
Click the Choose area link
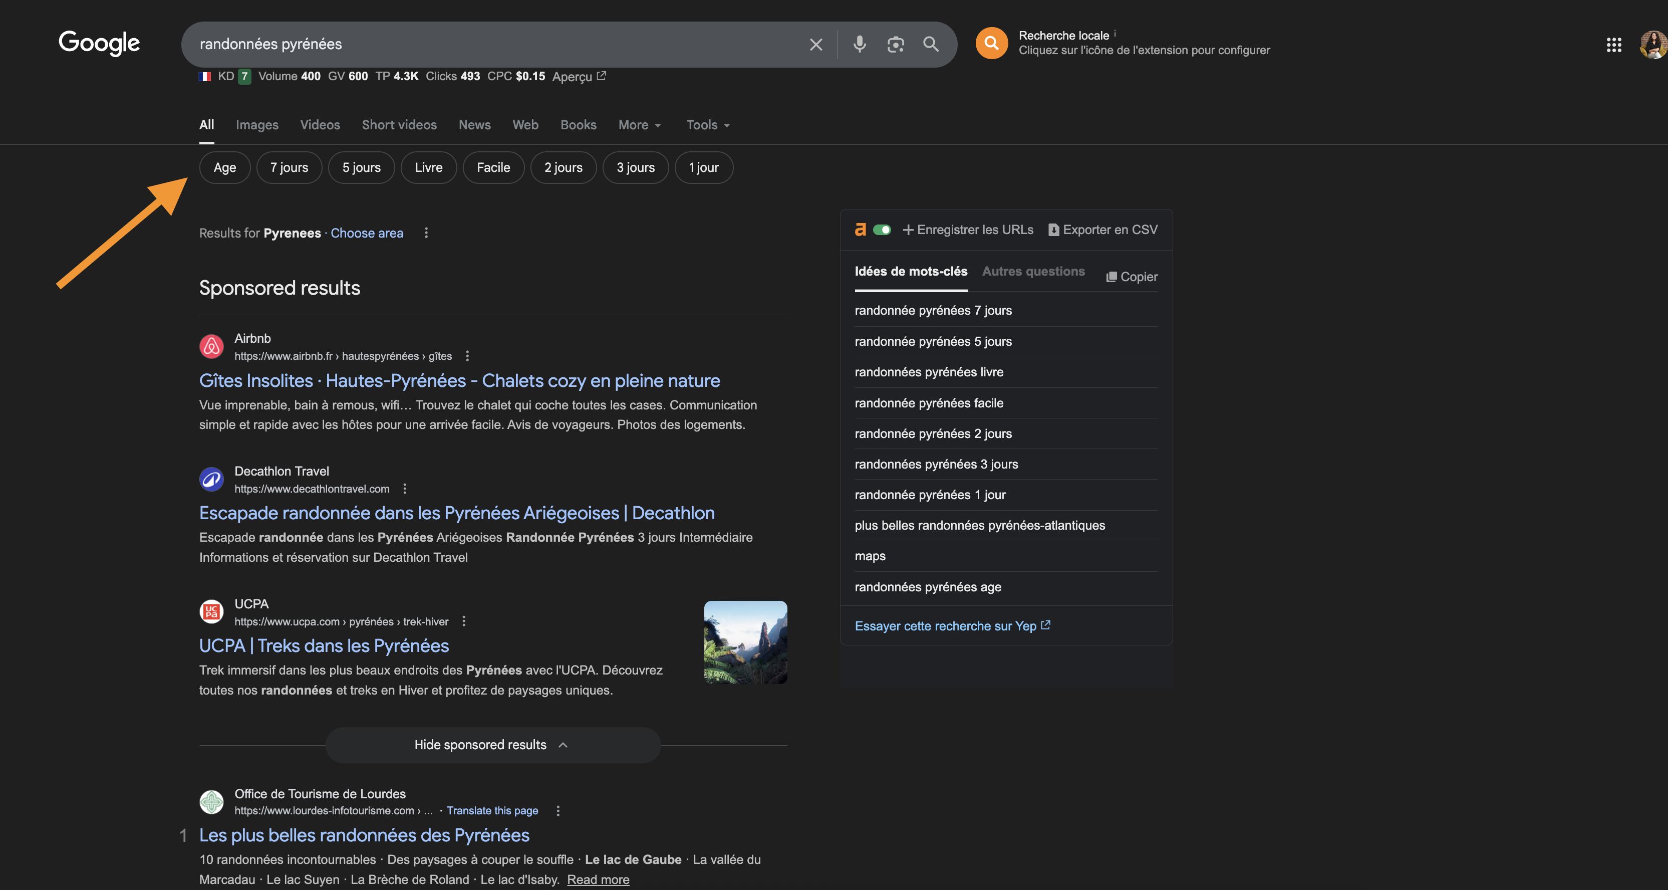point(367,233)
